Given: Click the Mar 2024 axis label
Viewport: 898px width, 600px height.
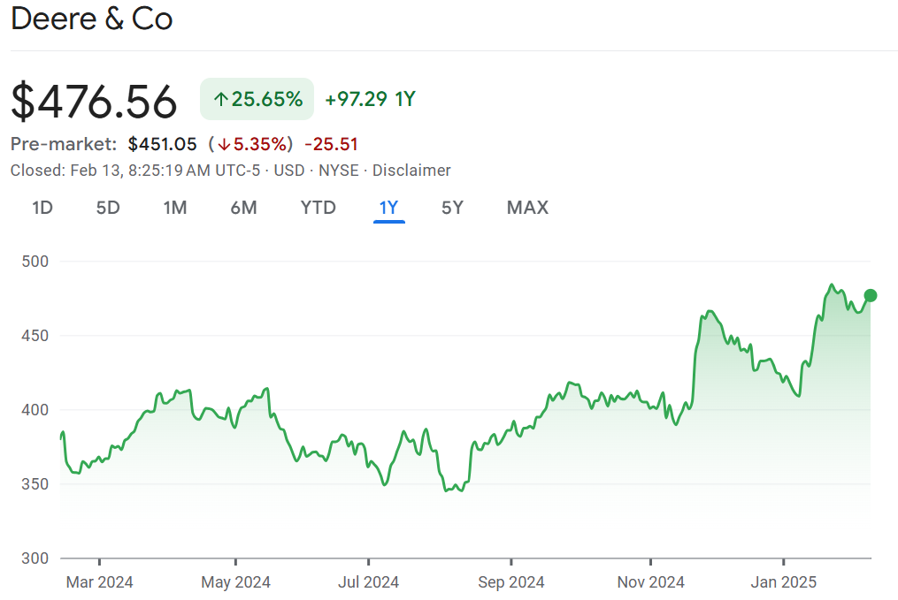Looking at the screenshot, I should tap(100, 581).
